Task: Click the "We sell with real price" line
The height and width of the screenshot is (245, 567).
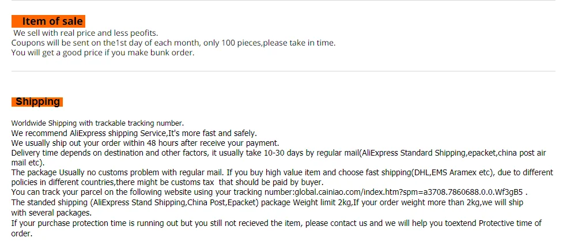Action: coord(85,33)
